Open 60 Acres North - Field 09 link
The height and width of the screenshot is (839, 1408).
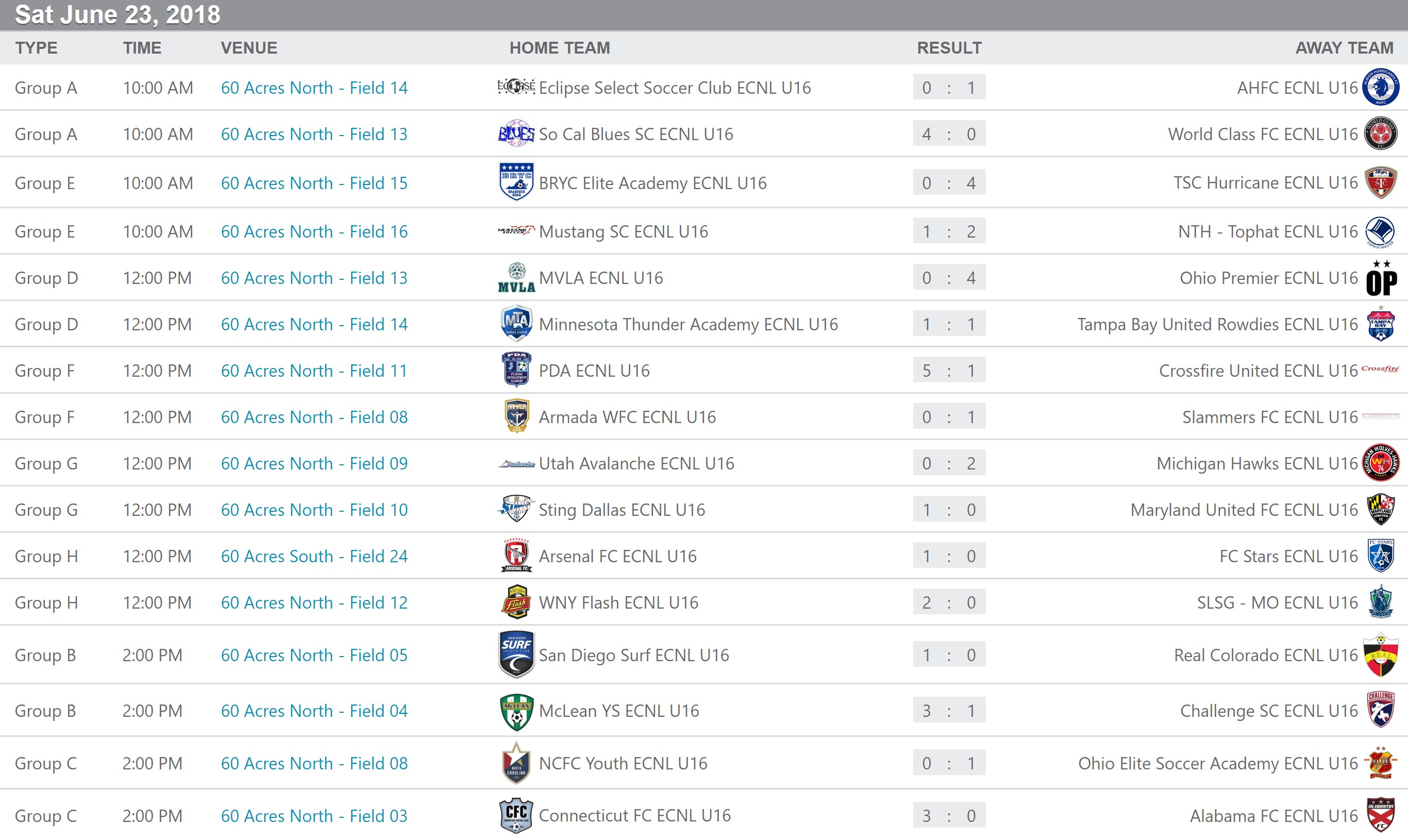(x=314, y=464)
